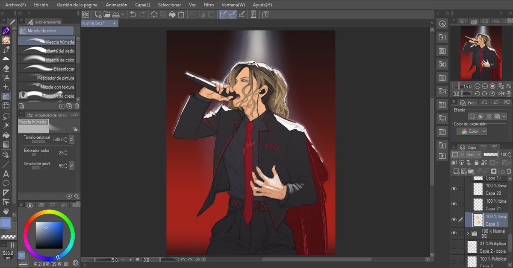Select the Fill bucket tool
This screenshot has width=513, height=268.
coord(6,135)
